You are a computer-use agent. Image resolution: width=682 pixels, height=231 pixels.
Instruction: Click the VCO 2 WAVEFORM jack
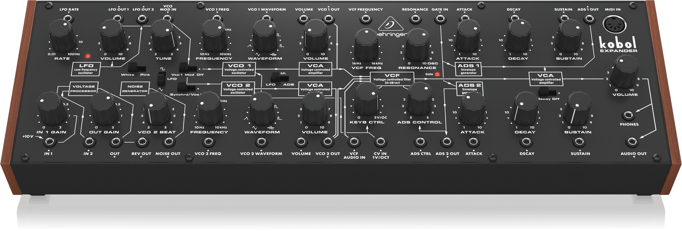point(261,142)
